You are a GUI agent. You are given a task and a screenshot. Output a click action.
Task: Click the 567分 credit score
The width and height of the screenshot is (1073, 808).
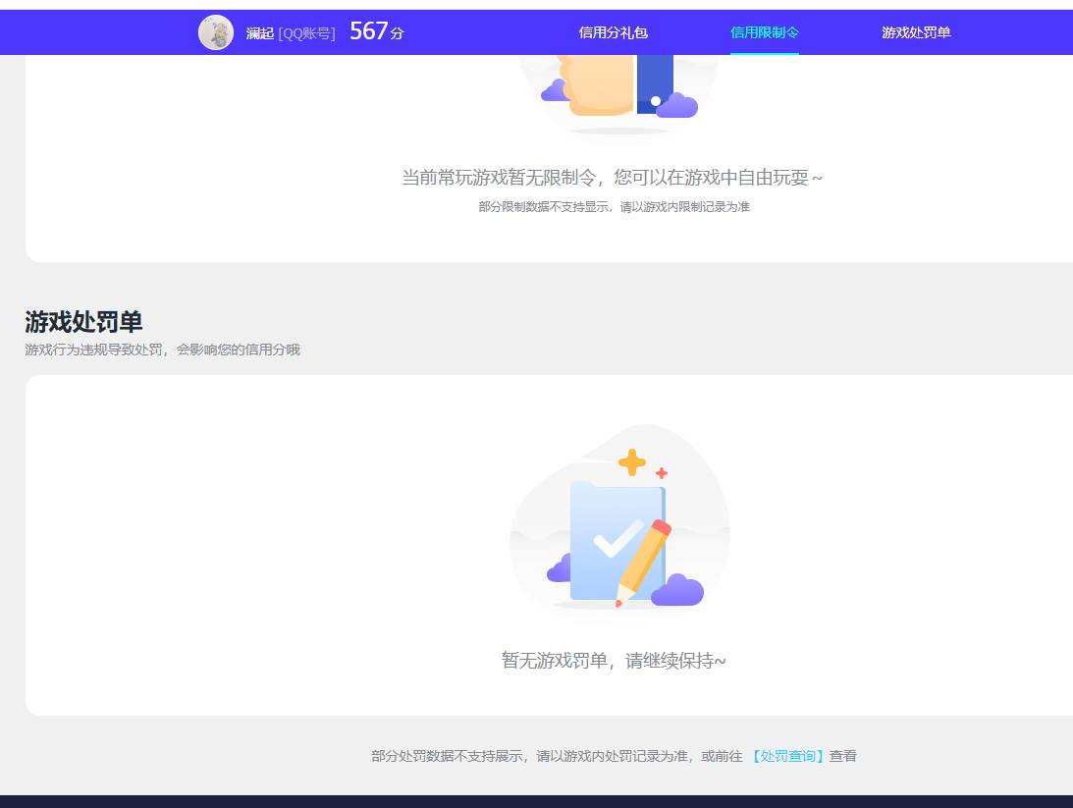(x=377, y=31)
